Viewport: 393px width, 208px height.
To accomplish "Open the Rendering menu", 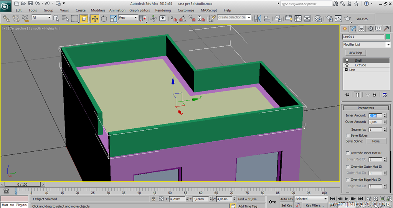I will click(163, 10).
